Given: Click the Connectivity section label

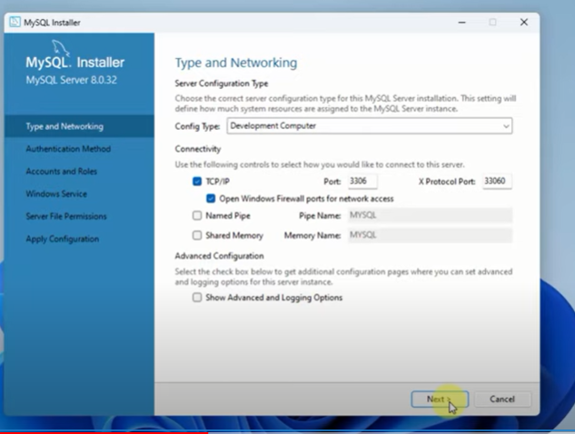Looking at the screenshot, I should click(x=198, y=149).
